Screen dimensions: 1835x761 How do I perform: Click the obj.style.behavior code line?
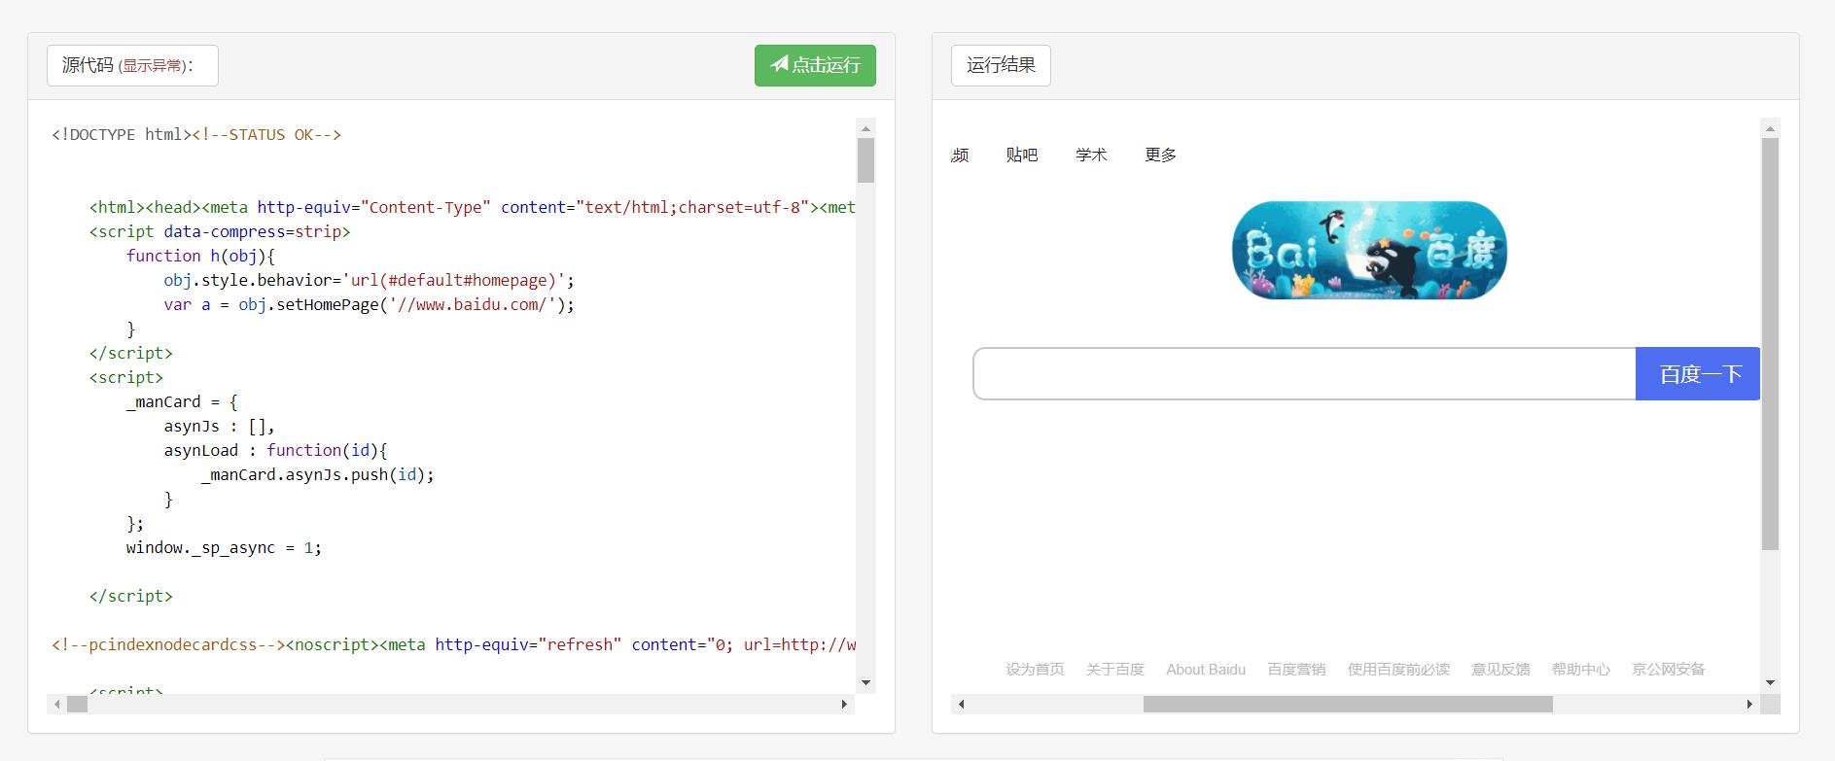370,281
